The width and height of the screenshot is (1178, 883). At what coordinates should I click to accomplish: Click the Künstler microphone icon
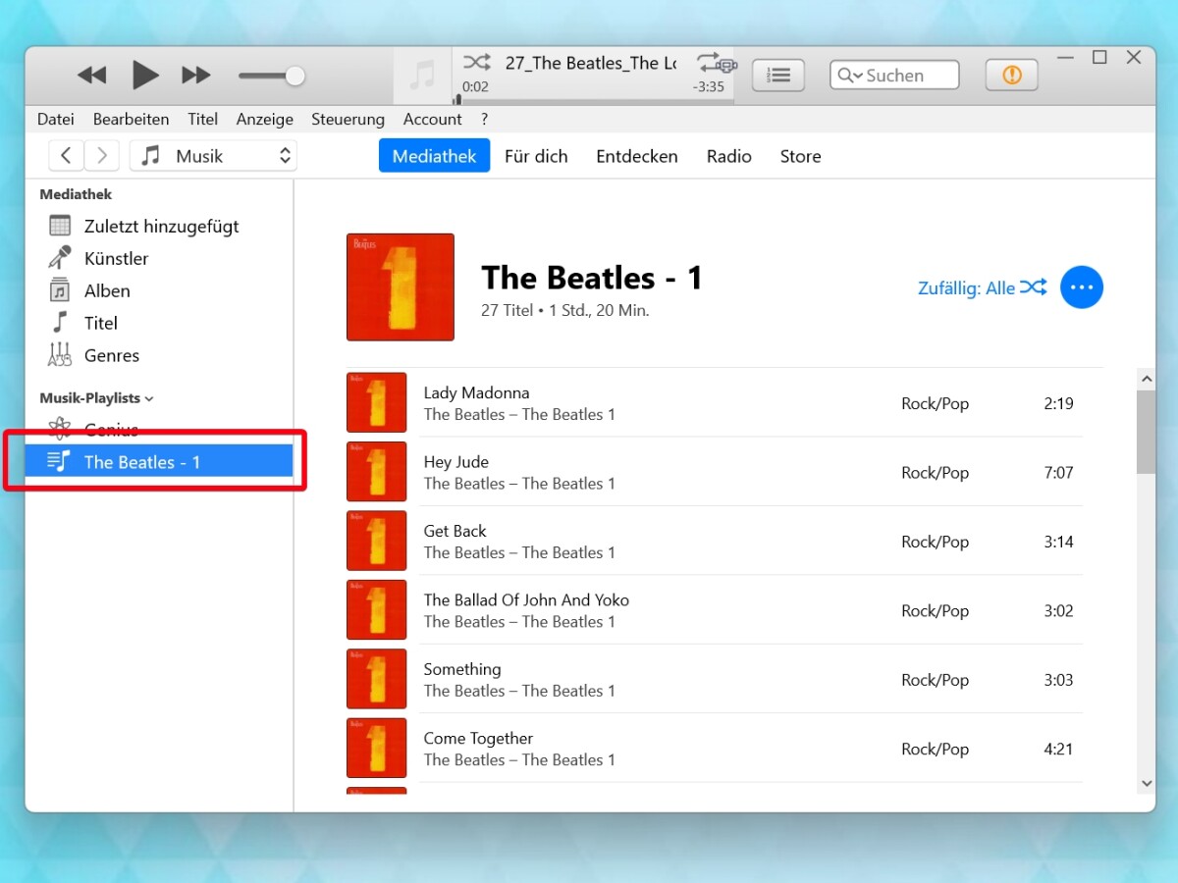(60, 258)
